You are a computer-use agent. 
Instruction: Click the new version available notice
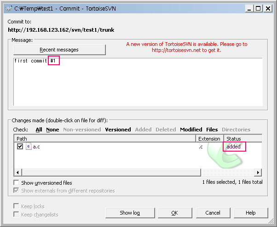(187, 47)
